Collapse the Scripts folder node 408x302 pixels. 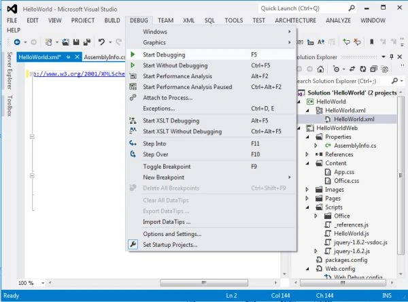[x=307, y=207]
